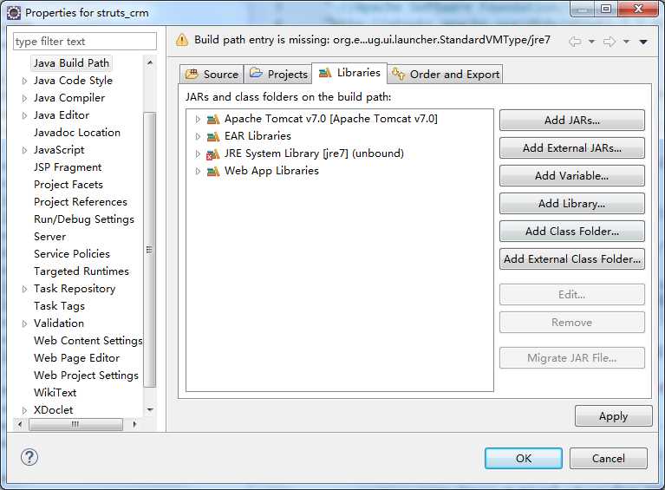This screenshot has height=490, width=665.
Task: Click the unbound JRE System Library error icon
Action: 213,154
